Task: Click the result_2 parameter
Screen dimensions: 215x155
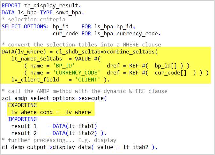Action: click(24, 133)
